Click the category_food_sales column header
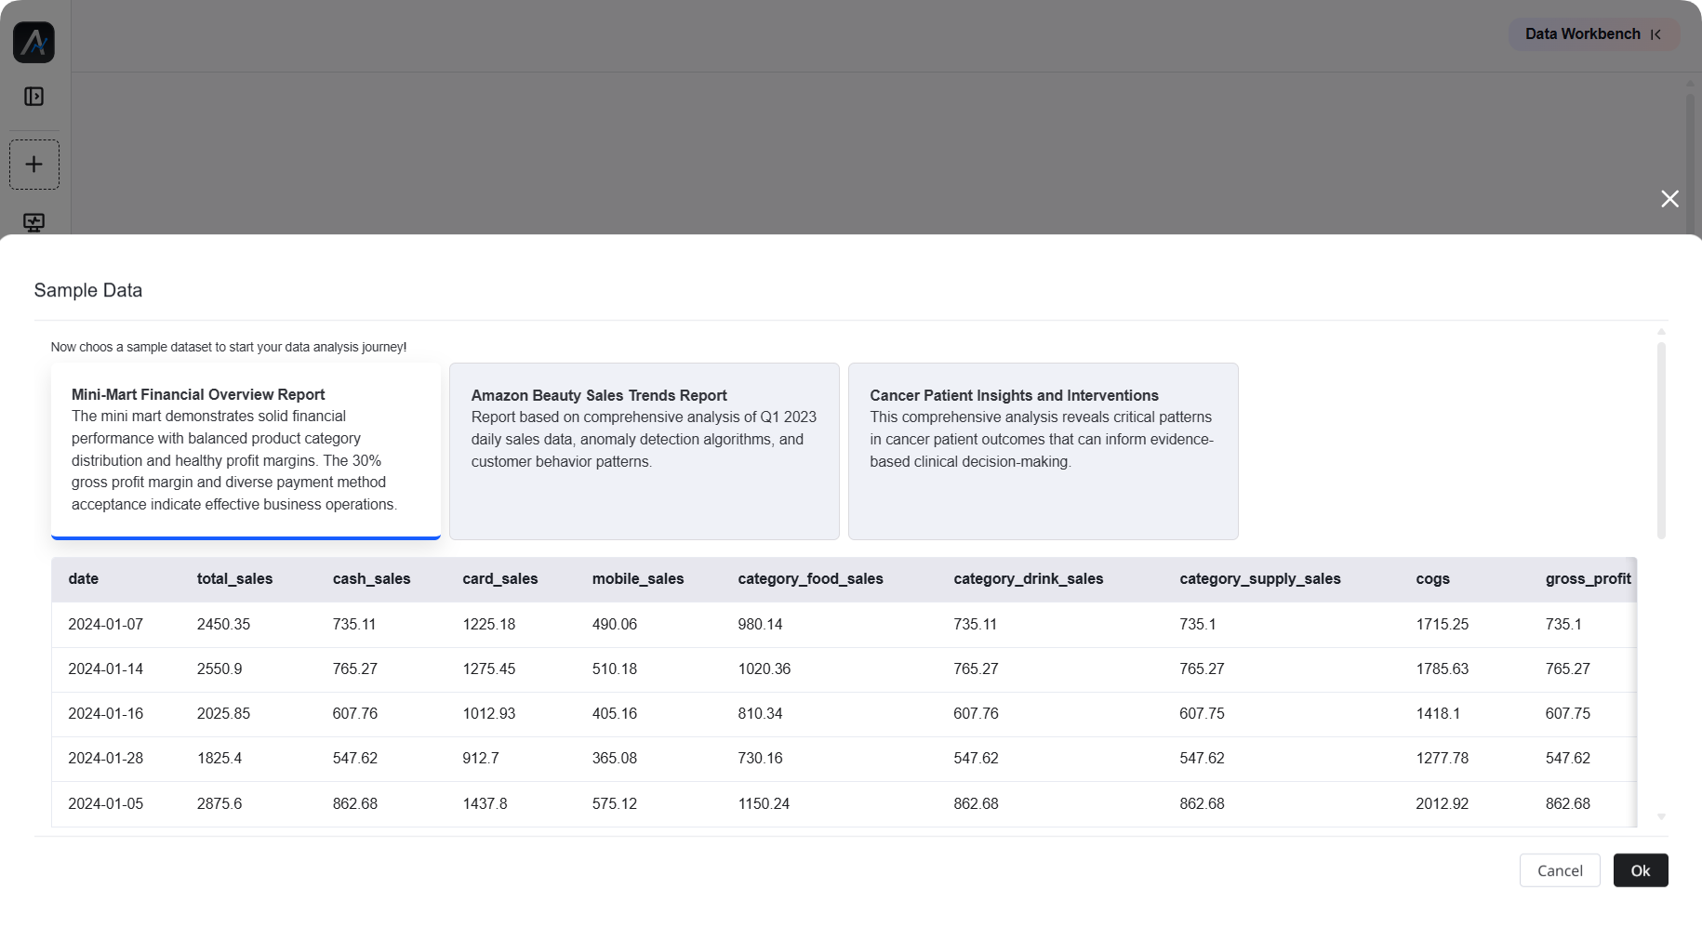1702x940 pixels. (810, 578)
